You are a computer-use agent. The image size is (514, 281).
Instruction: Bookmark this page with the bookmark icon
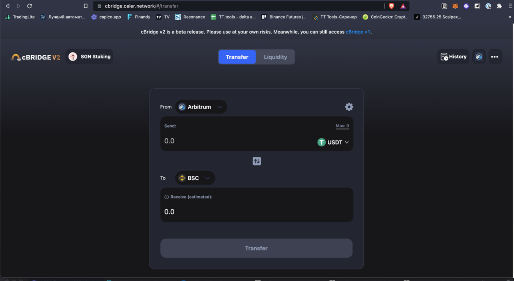click(x=85, y=6)
